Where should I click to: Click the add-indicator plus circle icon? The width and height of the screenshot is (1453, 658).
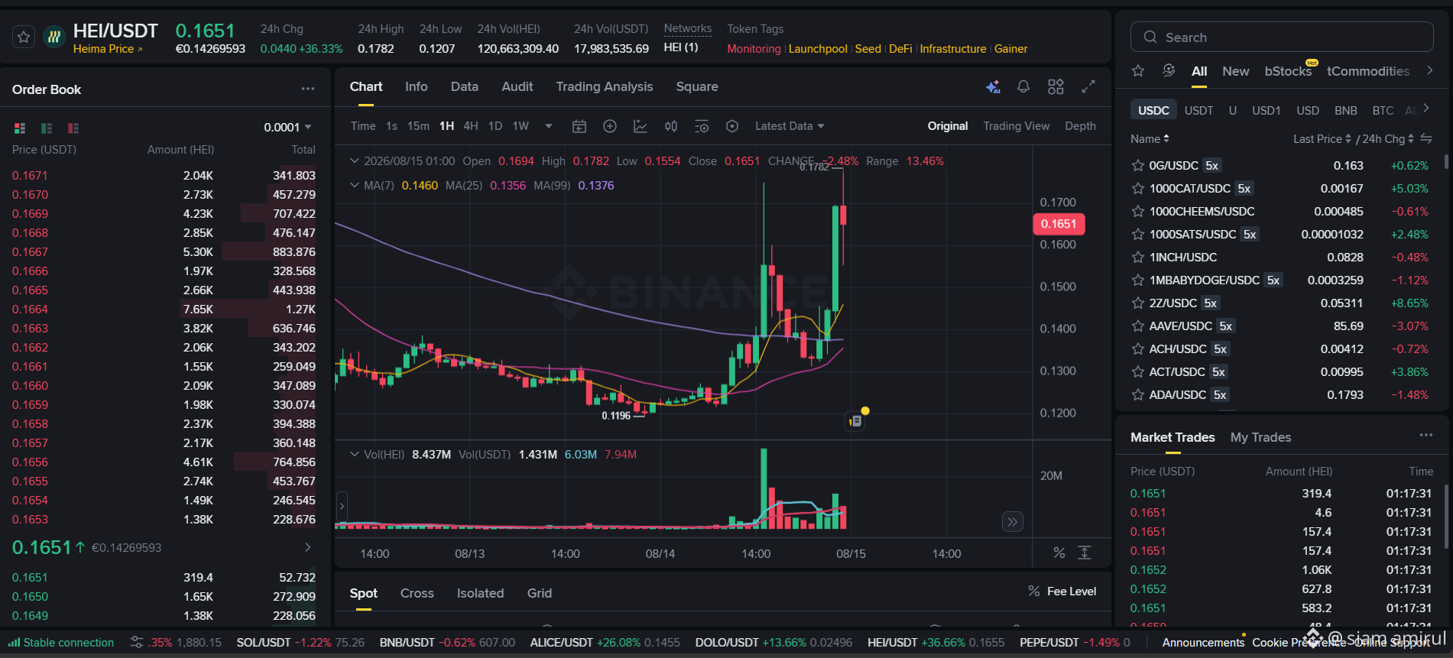pyautogui.click(x=610, y=126)
